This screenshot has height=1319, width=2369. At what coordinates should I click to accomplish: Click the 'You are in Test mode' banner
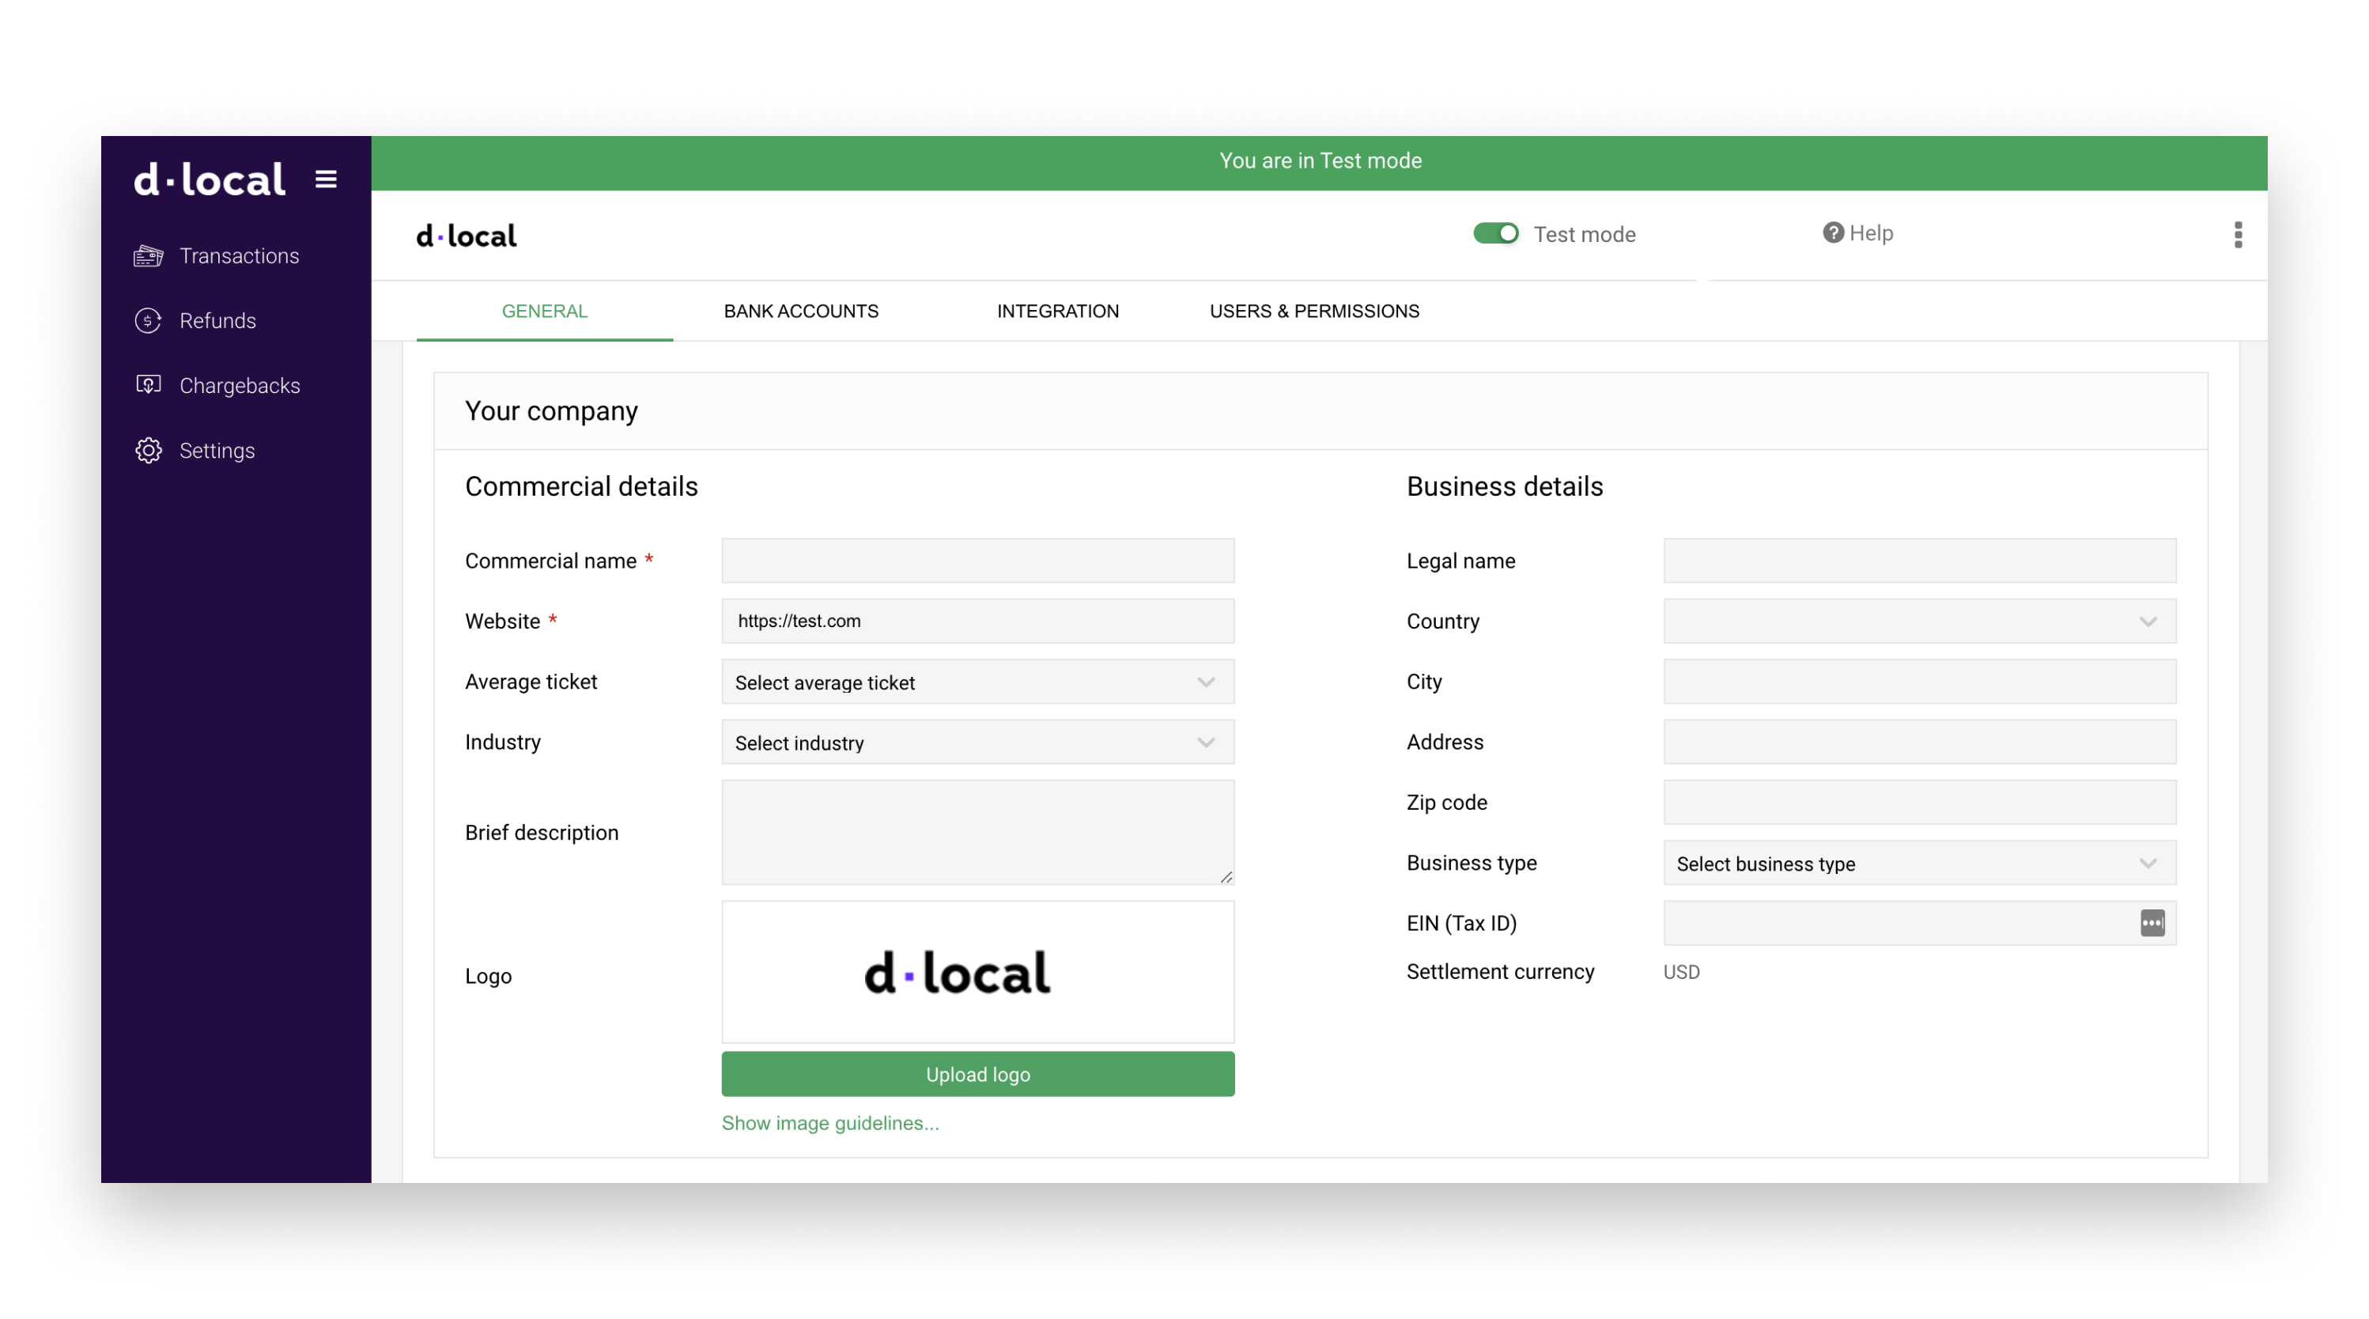click(x=1319, y=163)
